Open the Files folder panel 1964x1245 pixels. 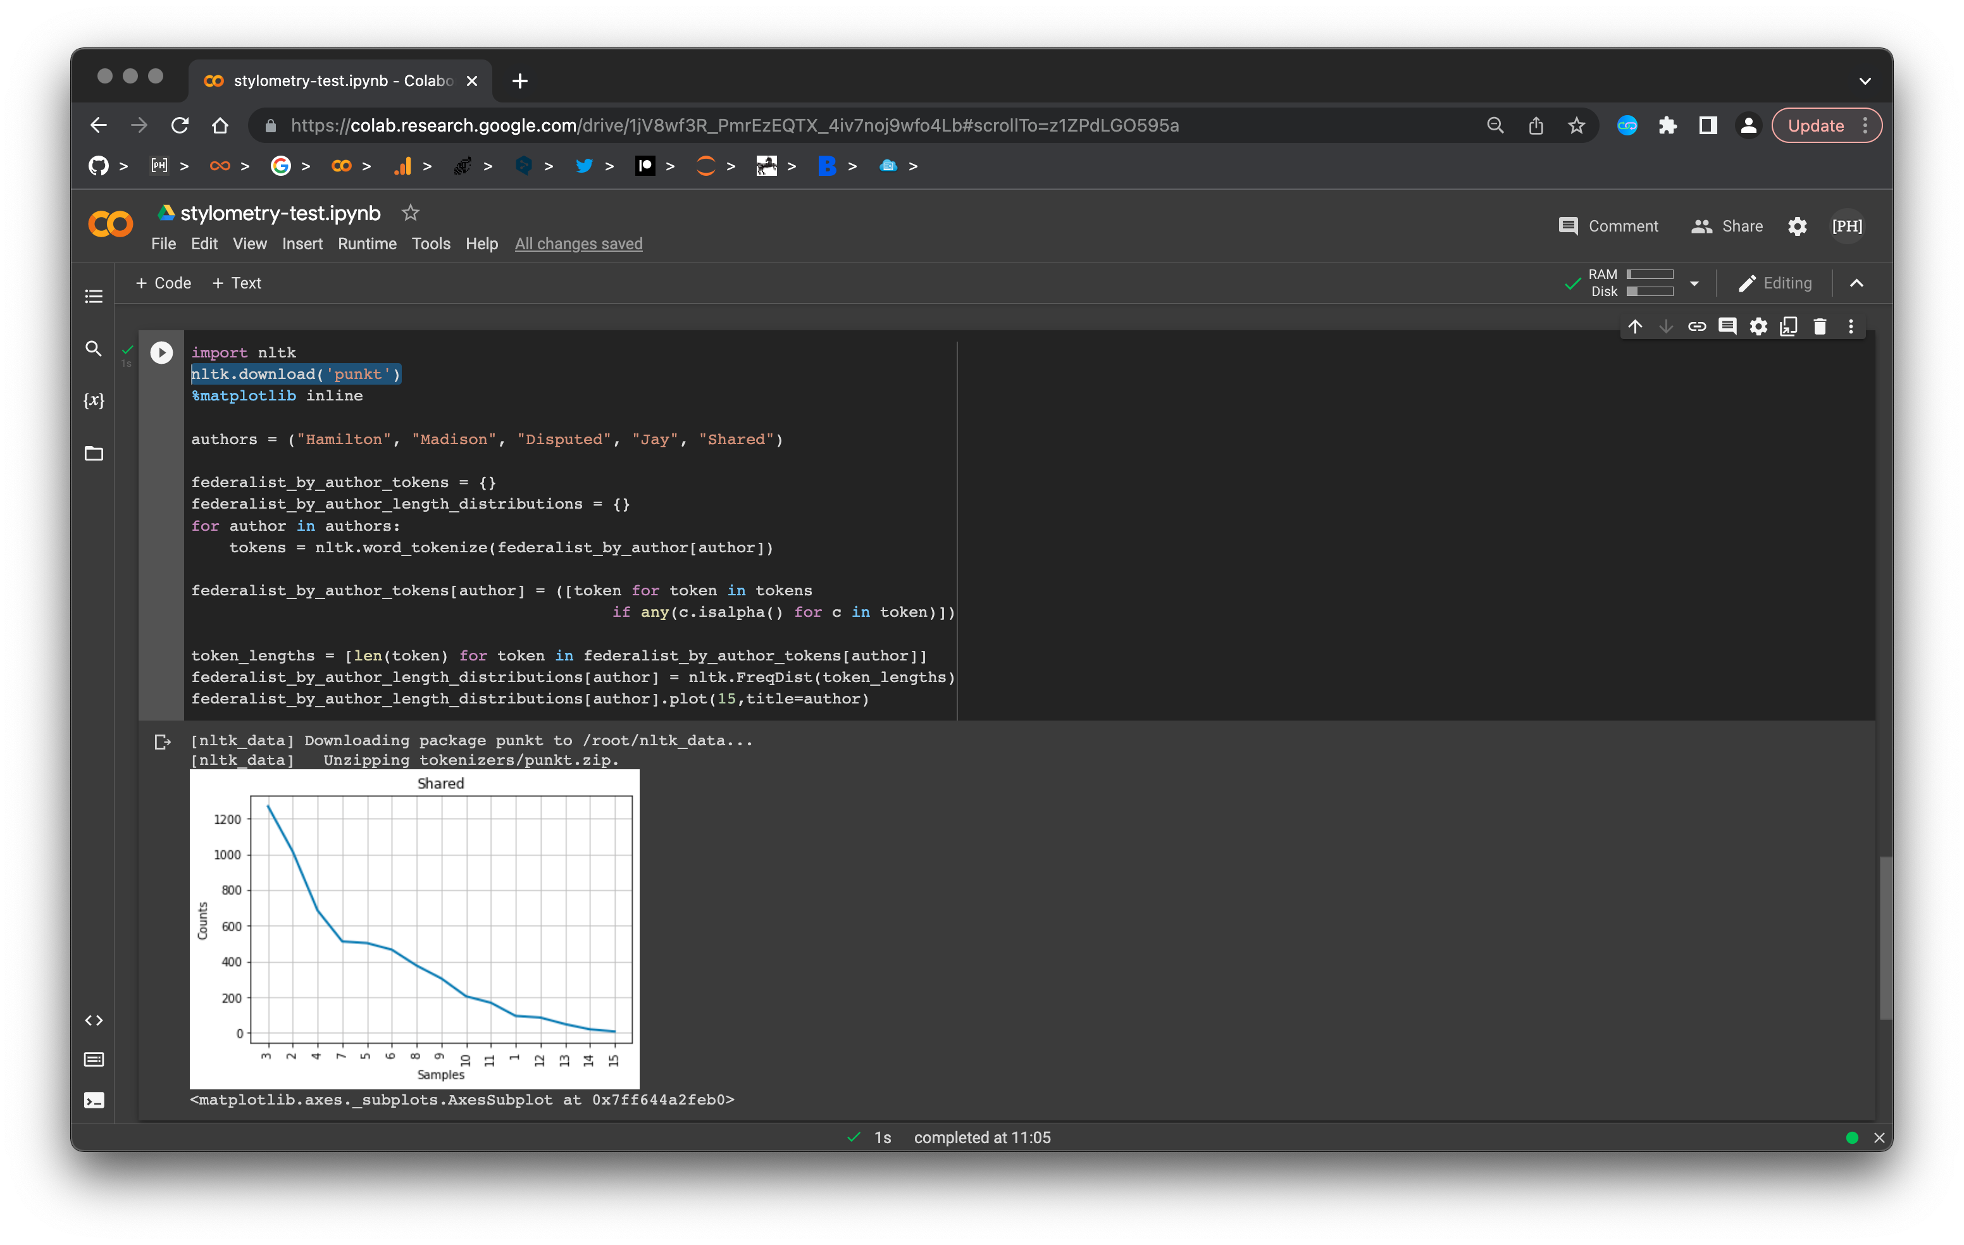[x=94, y=454]
